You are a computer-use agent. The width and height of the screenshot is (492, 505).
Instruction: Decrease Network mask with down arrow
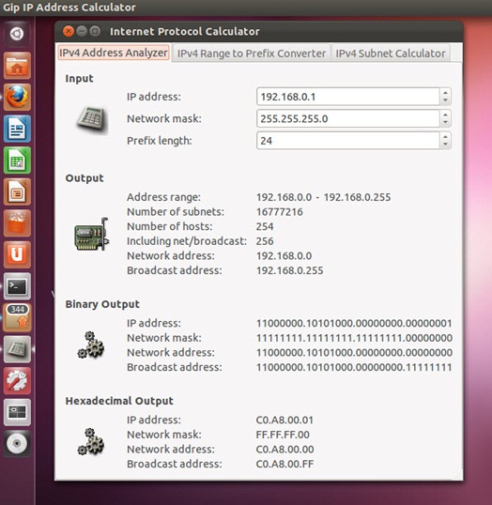click(x=445, y=122)
